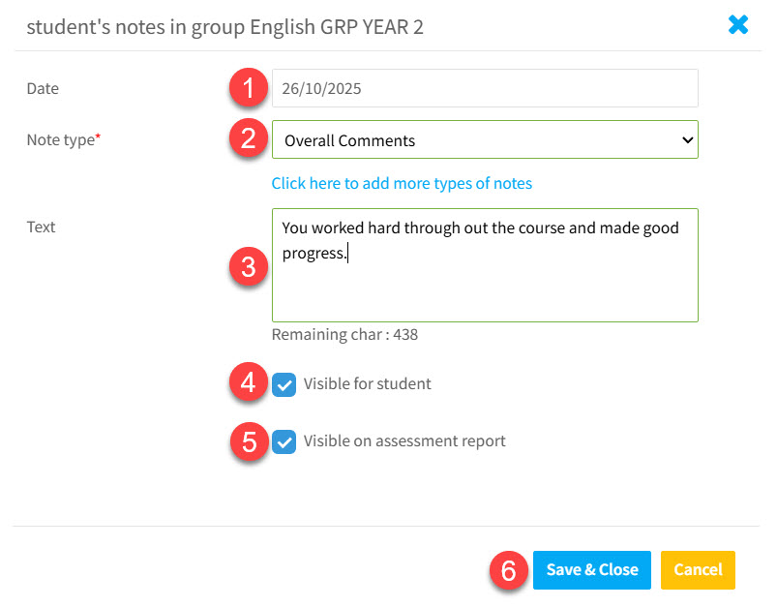Click the red badge numbered 3
This screenshot has width=777, height=607.
pos(248,267)
